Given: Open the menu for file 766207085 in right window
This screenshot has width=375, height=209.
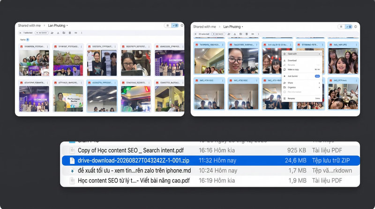Looking at the screenshot, I should pos(256,45).
